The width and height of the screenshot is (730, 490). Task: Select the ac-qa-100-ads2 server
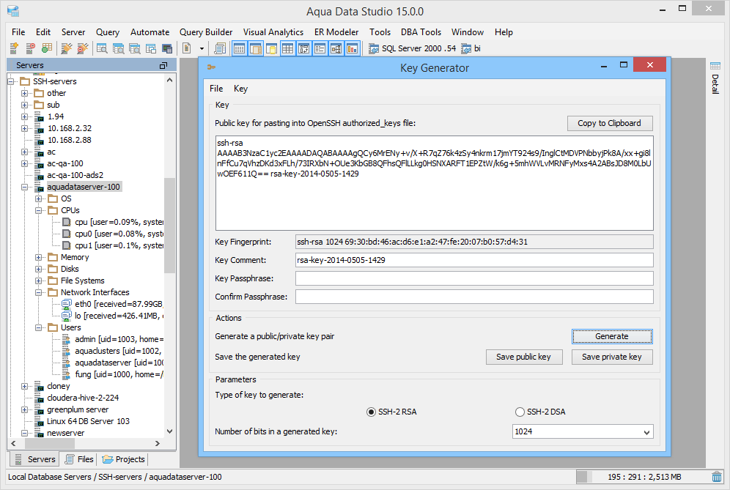(75, 176)
